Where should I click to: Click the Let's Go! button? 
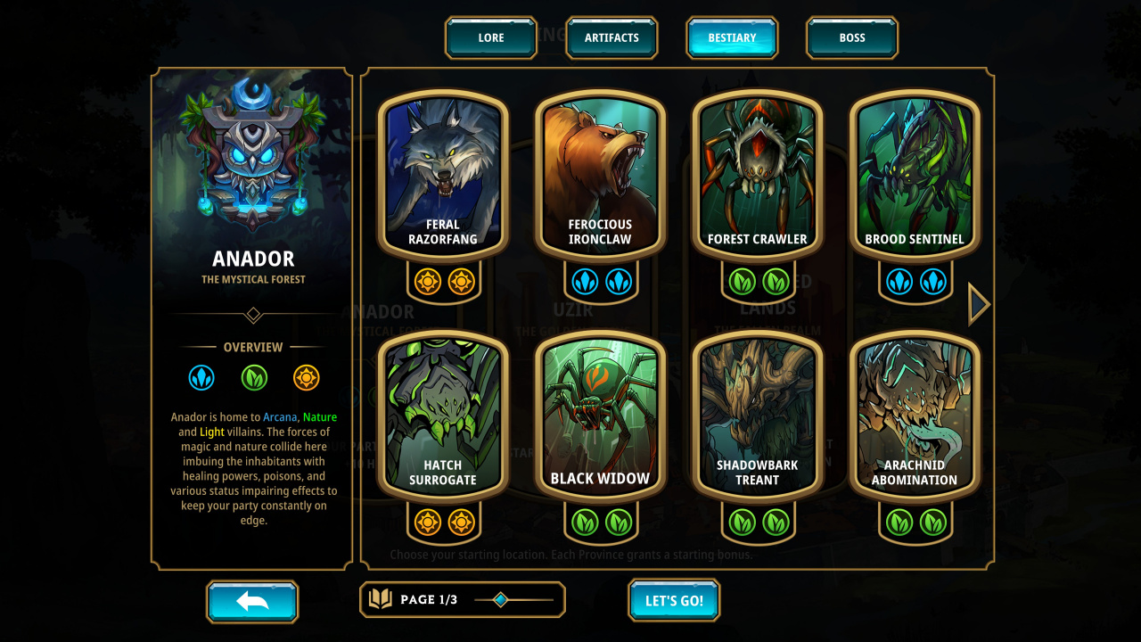pos(674,600)
